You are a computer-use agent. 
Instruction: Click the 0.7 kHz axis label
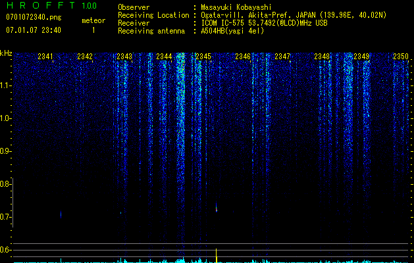click(x=5, y=217)
